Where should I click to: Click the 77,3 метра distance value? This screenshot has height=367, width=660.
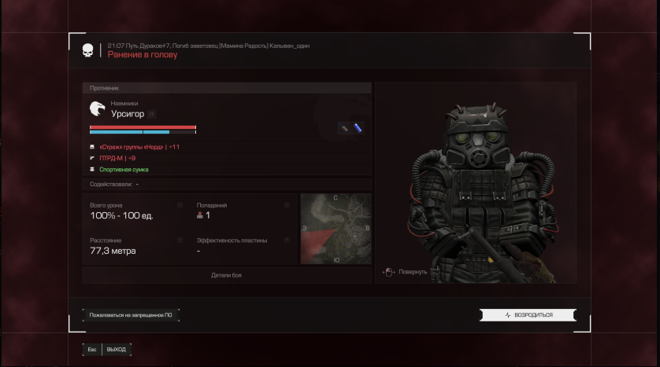(113, 251)
